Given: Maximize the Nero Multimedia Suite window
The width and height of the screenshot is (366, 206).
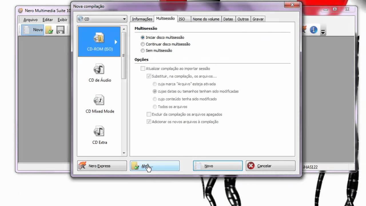Looking at the screenshot, I should pyautogui.click(x=335, y=9).
